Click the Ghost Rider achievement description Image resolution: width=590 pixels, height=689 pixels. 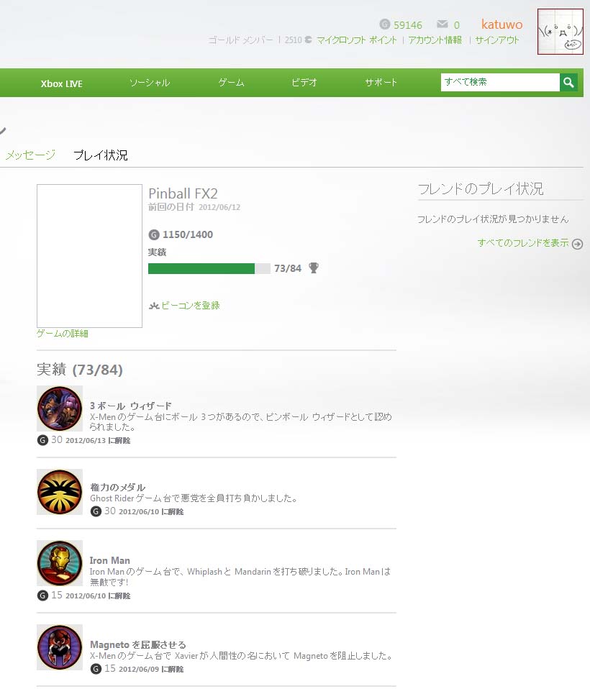(x=194, y=498)
